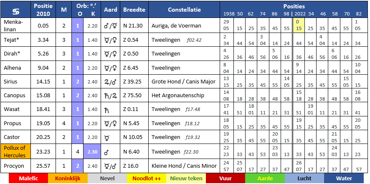Screen dimensions: 370x184
Task: Click the f22.30 note in the Pollux row
Action: 191,152
